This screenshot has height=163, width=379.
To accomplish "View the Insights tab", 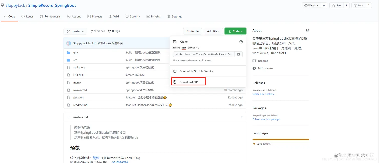I will (154, 17).
